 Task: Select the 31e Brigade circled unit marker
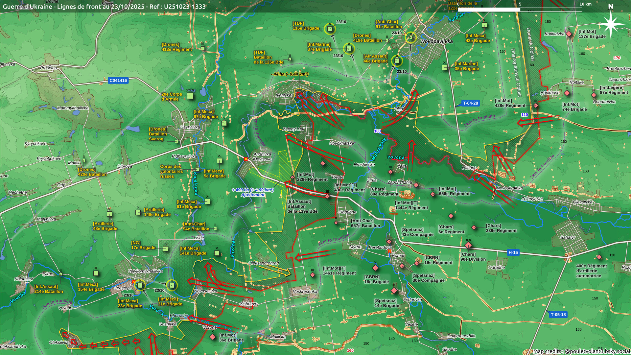[172, 285]
